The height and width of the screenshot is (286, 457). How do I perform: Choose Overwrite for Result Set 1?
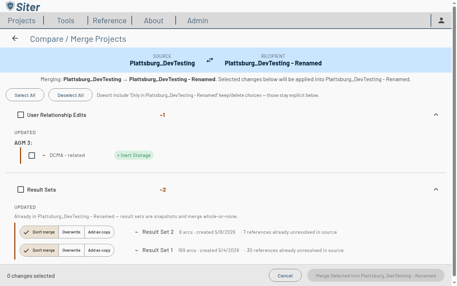point(71,250)
